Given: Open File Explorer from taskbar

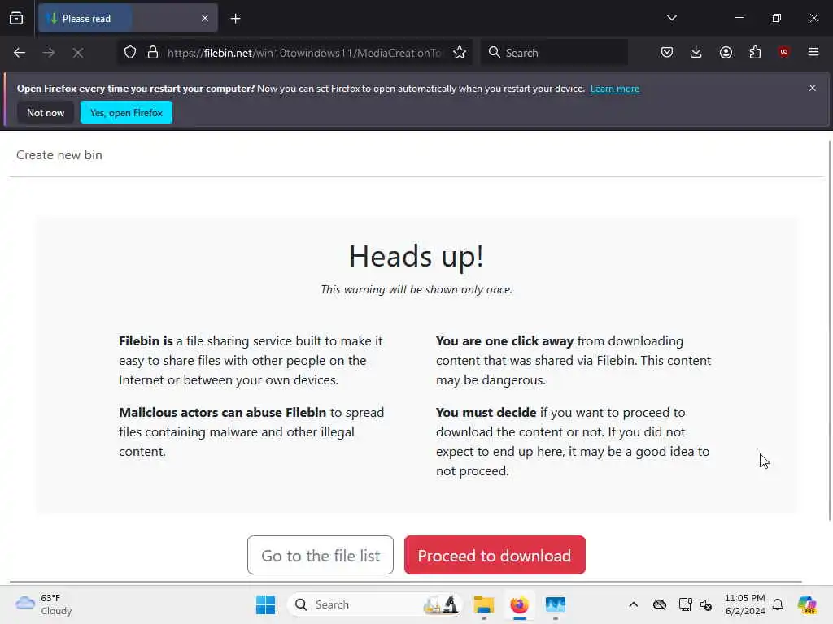Looking at the screenshot, I should (x=483, y=604).
